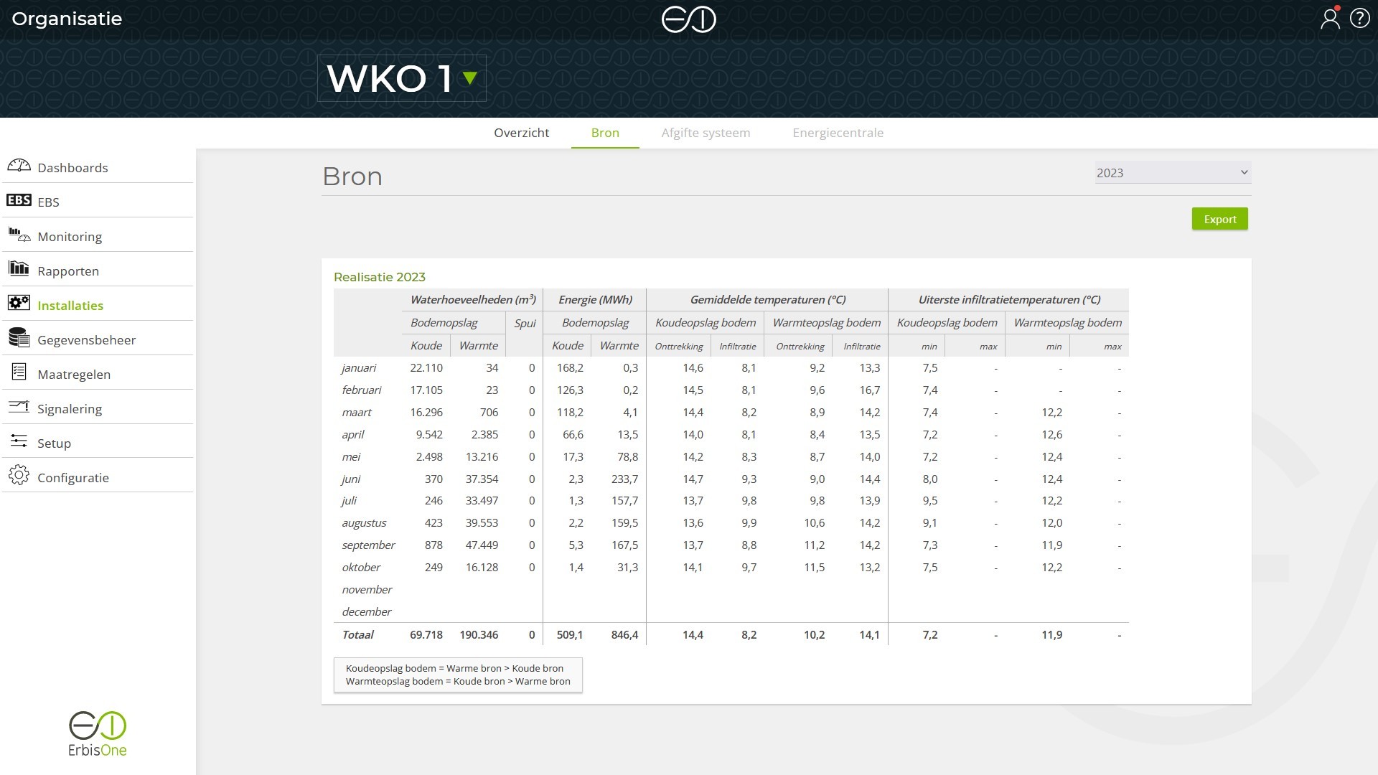Click the Setup sliders icon
The height and width of the screenshot is (775, 1378).
[19, 441]
